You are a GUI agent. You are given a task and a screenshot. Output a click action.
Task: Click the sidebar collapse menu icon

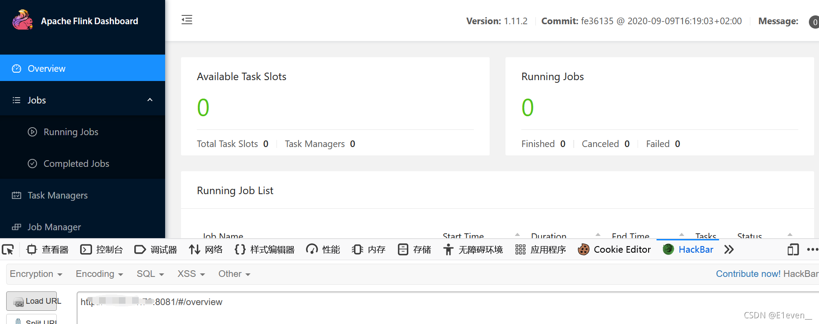click(187, 20)
